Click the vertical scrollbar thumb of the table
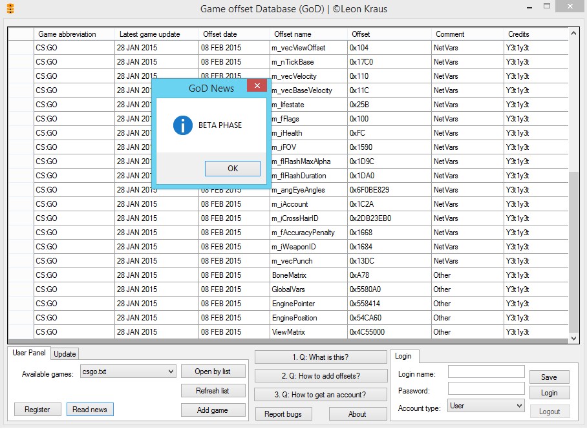Image resolution: width=587 pixels, height=429 pixels. 573,252
